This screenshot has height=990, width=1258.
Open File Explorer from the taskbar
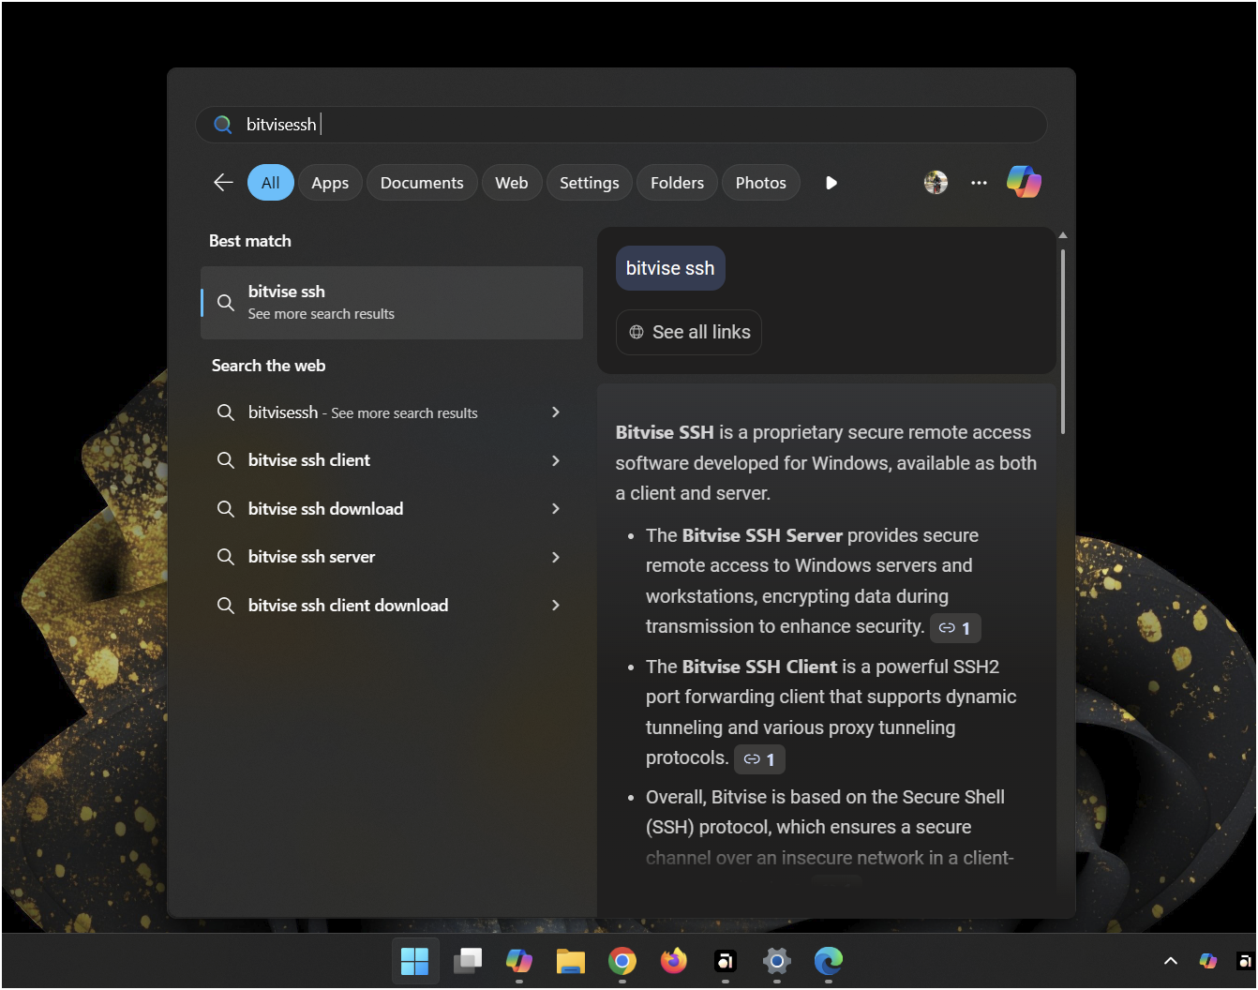(571, 961)
